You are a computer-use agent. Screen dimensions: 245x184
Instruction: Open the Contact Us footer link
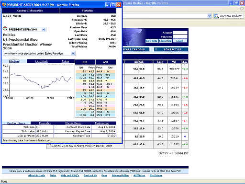(x=90, y=175)
